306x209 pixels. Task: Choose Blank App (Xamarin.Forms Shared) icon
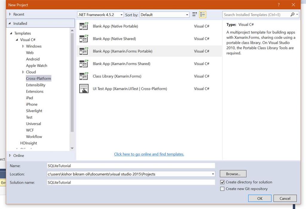(84, 64)
